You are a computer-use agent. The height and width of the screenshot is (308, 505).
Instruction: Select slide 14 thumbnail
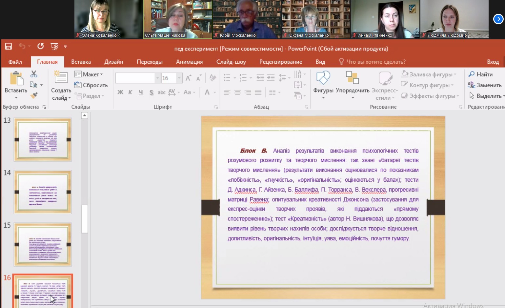43,192
